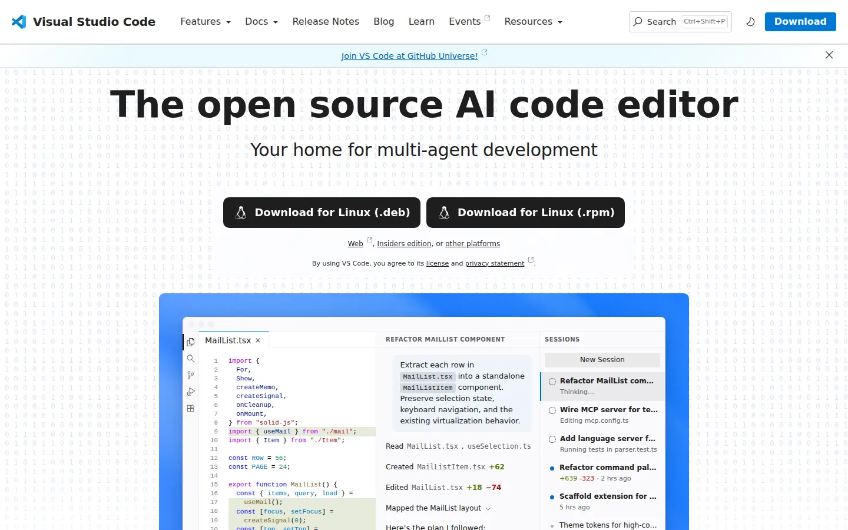Open the Web link
Screen dimensions: 848x530
coord(355,244)
